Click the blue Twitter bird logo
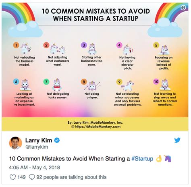Viewport: 191px width, 187px height. click(177, 140)
